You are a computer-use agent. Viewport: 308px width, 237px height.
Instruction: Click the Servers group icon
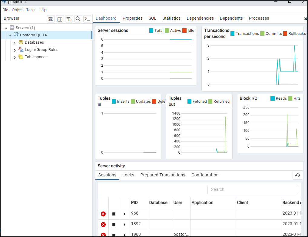[x=12, y=28]
